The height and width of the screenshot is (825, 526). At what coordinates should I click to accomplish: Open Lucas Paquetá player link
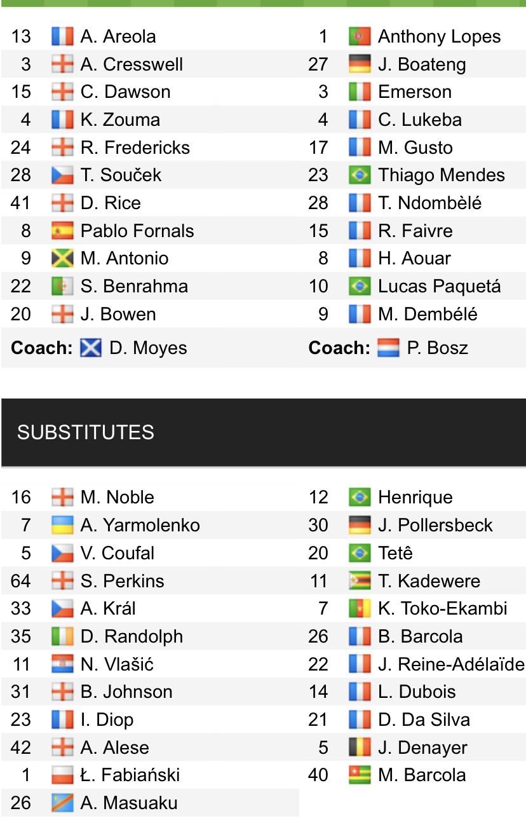coord(440,286)
